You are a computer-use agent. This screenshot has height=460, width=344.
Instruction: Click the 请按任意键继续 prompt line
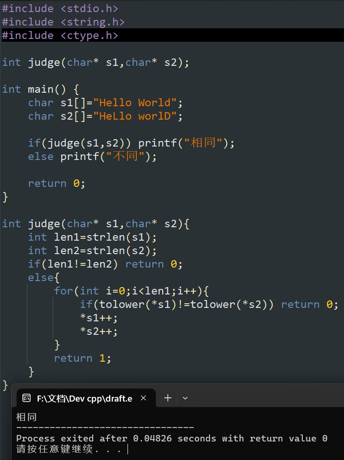(69, 449)
